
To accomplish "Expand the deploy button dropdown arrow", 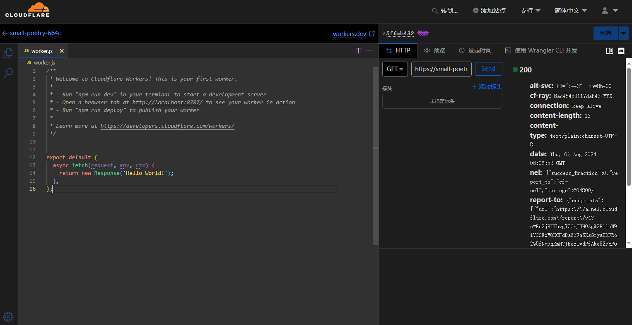I will [x=624, y=33].
